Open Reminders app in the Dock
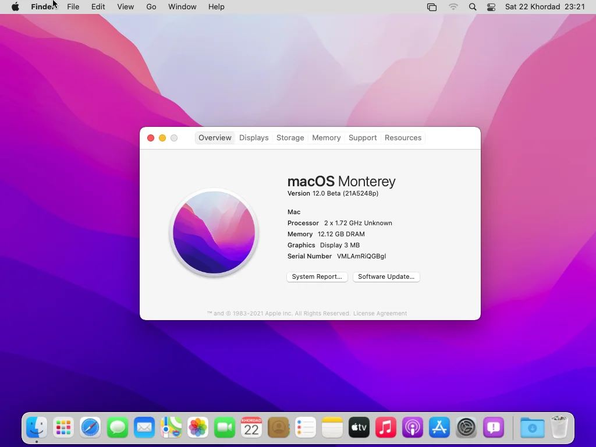596x447 pixels. [305, 428]
